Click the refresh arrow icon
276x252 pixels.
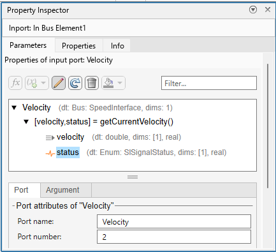point(75,83)
